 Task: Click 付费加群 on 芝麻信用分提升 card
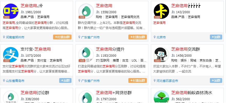coord(138,81)
